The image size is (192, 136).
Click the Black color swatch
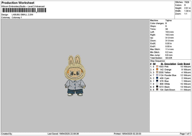157,87
